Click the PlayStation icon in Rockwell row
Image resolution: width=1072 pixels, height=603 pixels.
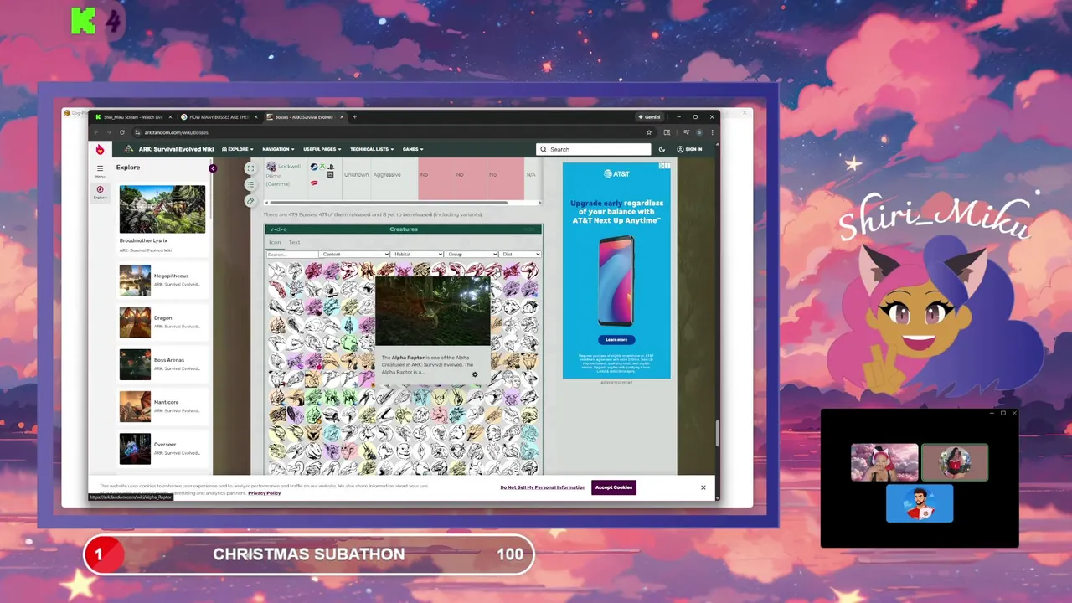coord(332,167)
